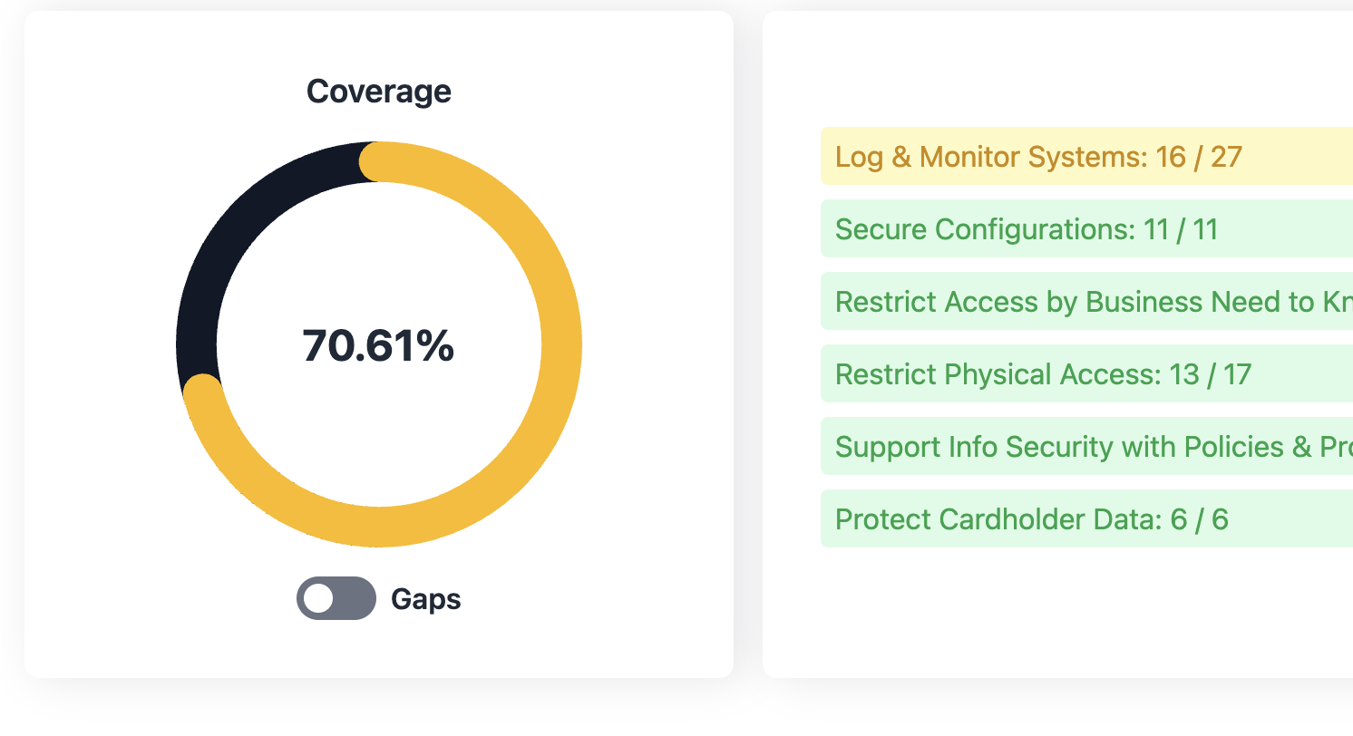1353x736 pixels.
Task: Click the 70.61% coverage value
Action: point(378,346)
